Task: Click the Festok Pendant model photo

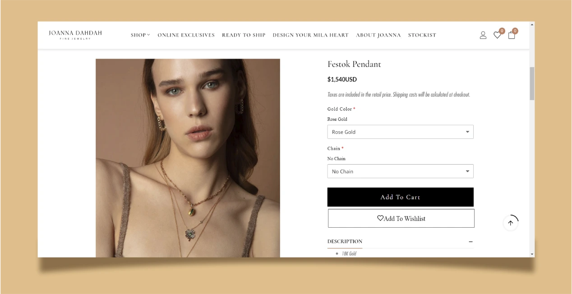Action: 188,158
